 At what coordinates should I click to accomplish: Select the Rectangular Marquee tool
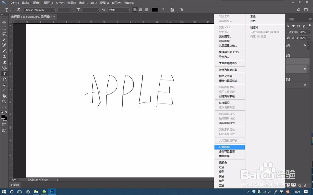coord(4,28)
